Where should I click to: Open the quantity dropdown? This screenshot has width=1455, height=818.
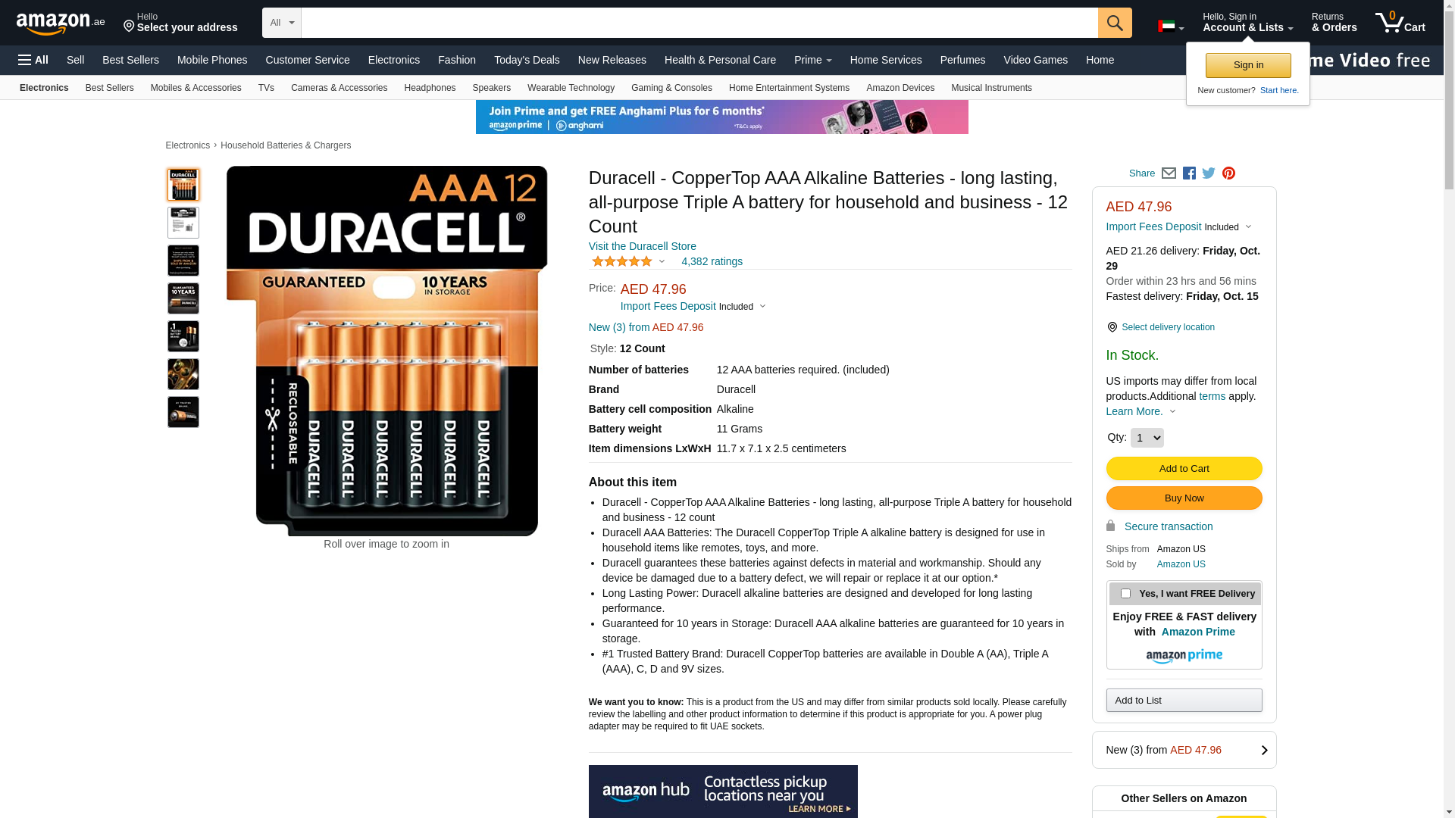[x=1147, y=438]
